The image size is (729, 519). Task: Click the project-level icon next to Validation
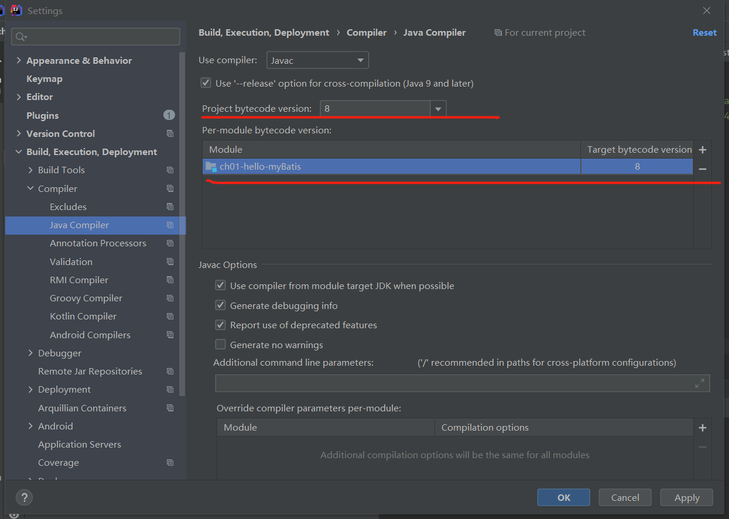tap(170, 262)
